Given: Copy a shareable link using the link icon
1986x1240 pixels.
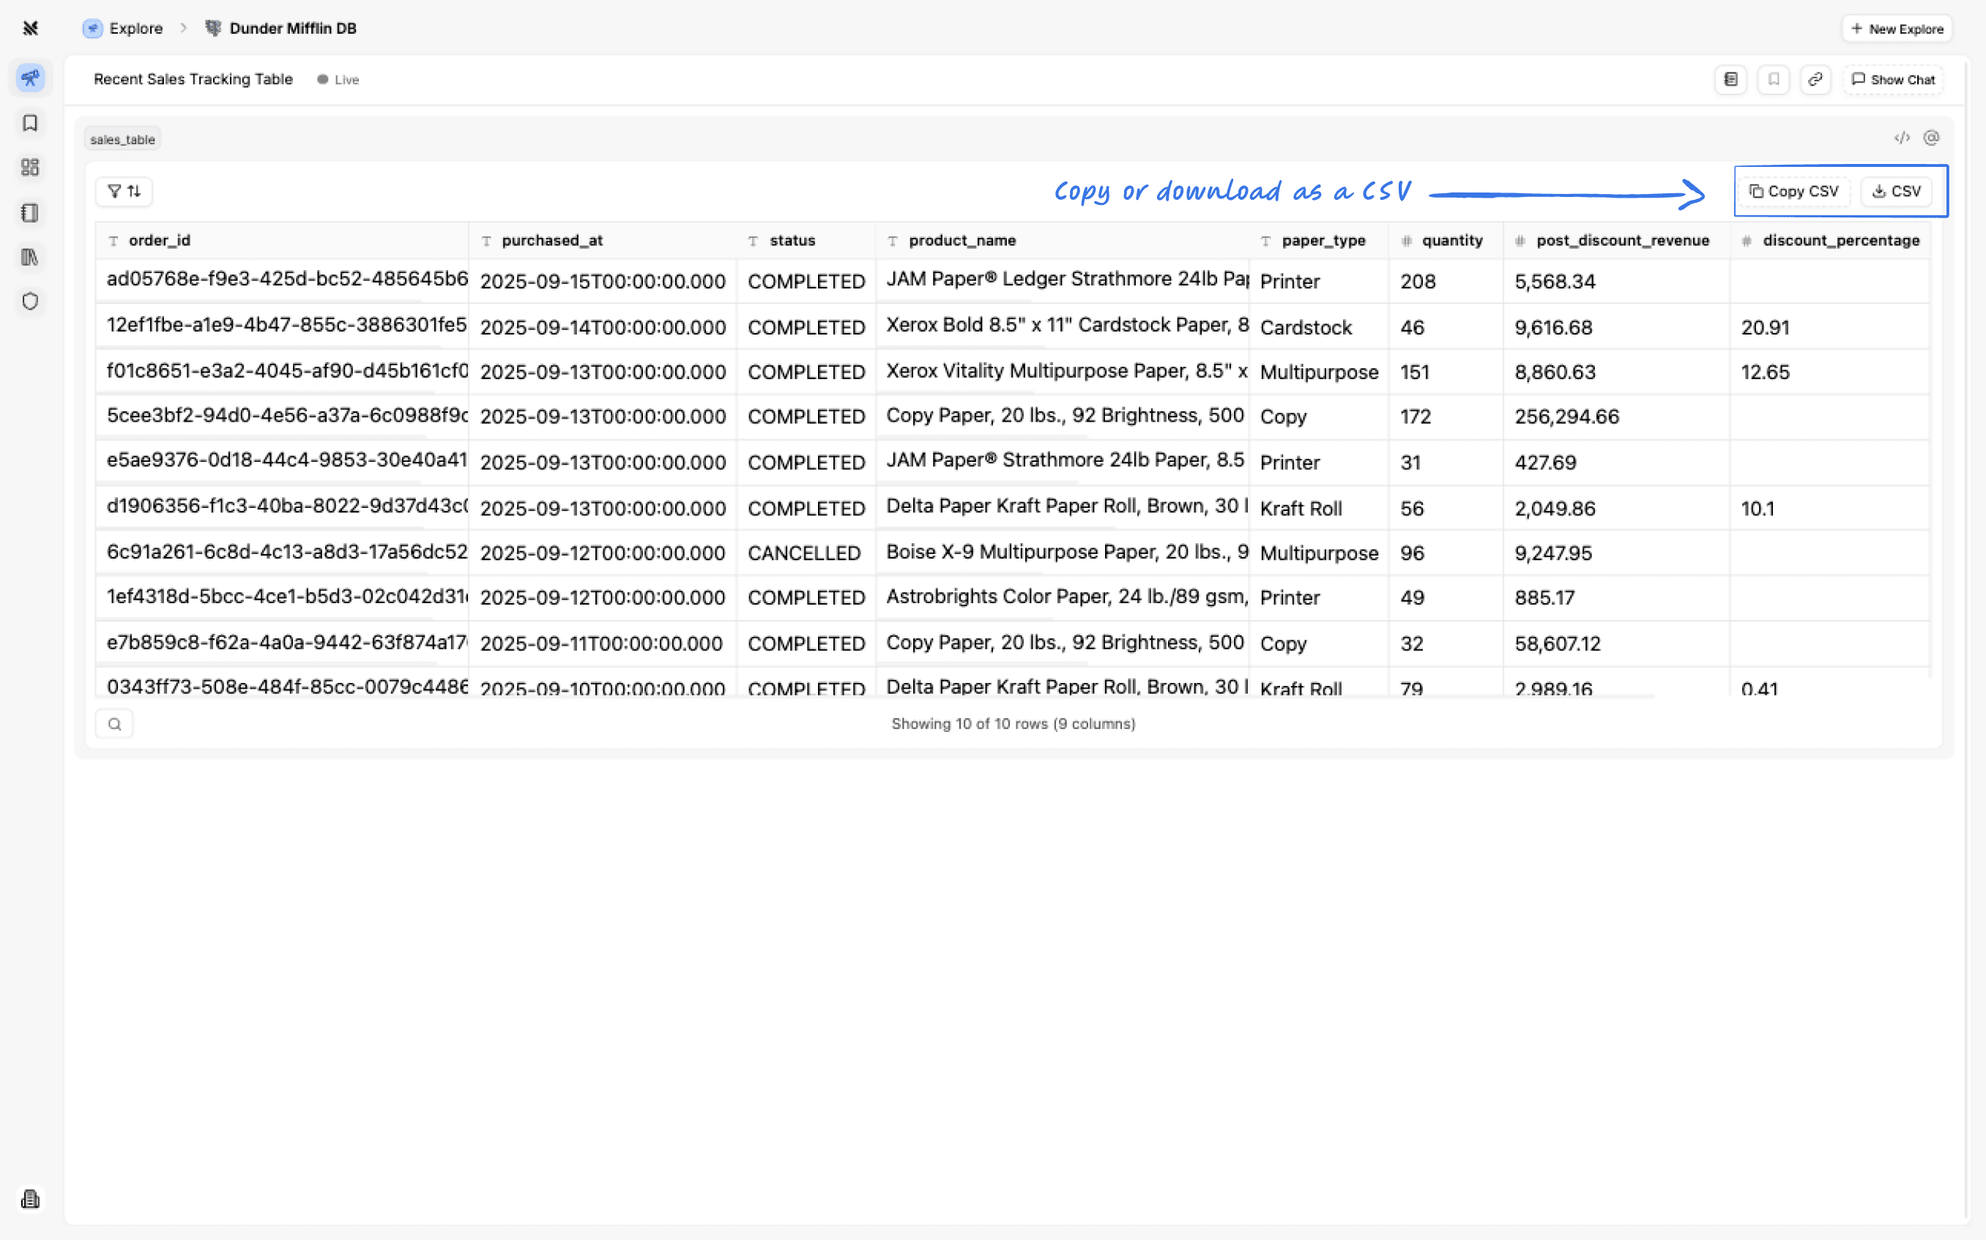Looking at the screenshot, I should pyautogui.click(x=1815, y=79).
